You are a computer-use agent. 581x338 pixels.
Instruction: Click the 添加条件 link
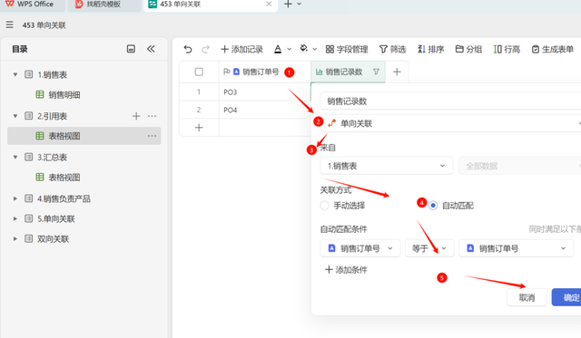pyautogui.click(x=346, y=270)
